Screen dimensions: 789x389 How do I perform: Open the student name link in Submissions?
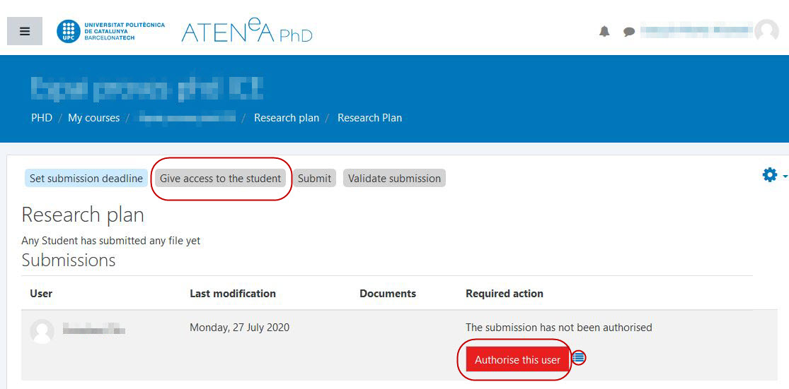(x=93, y=328)
